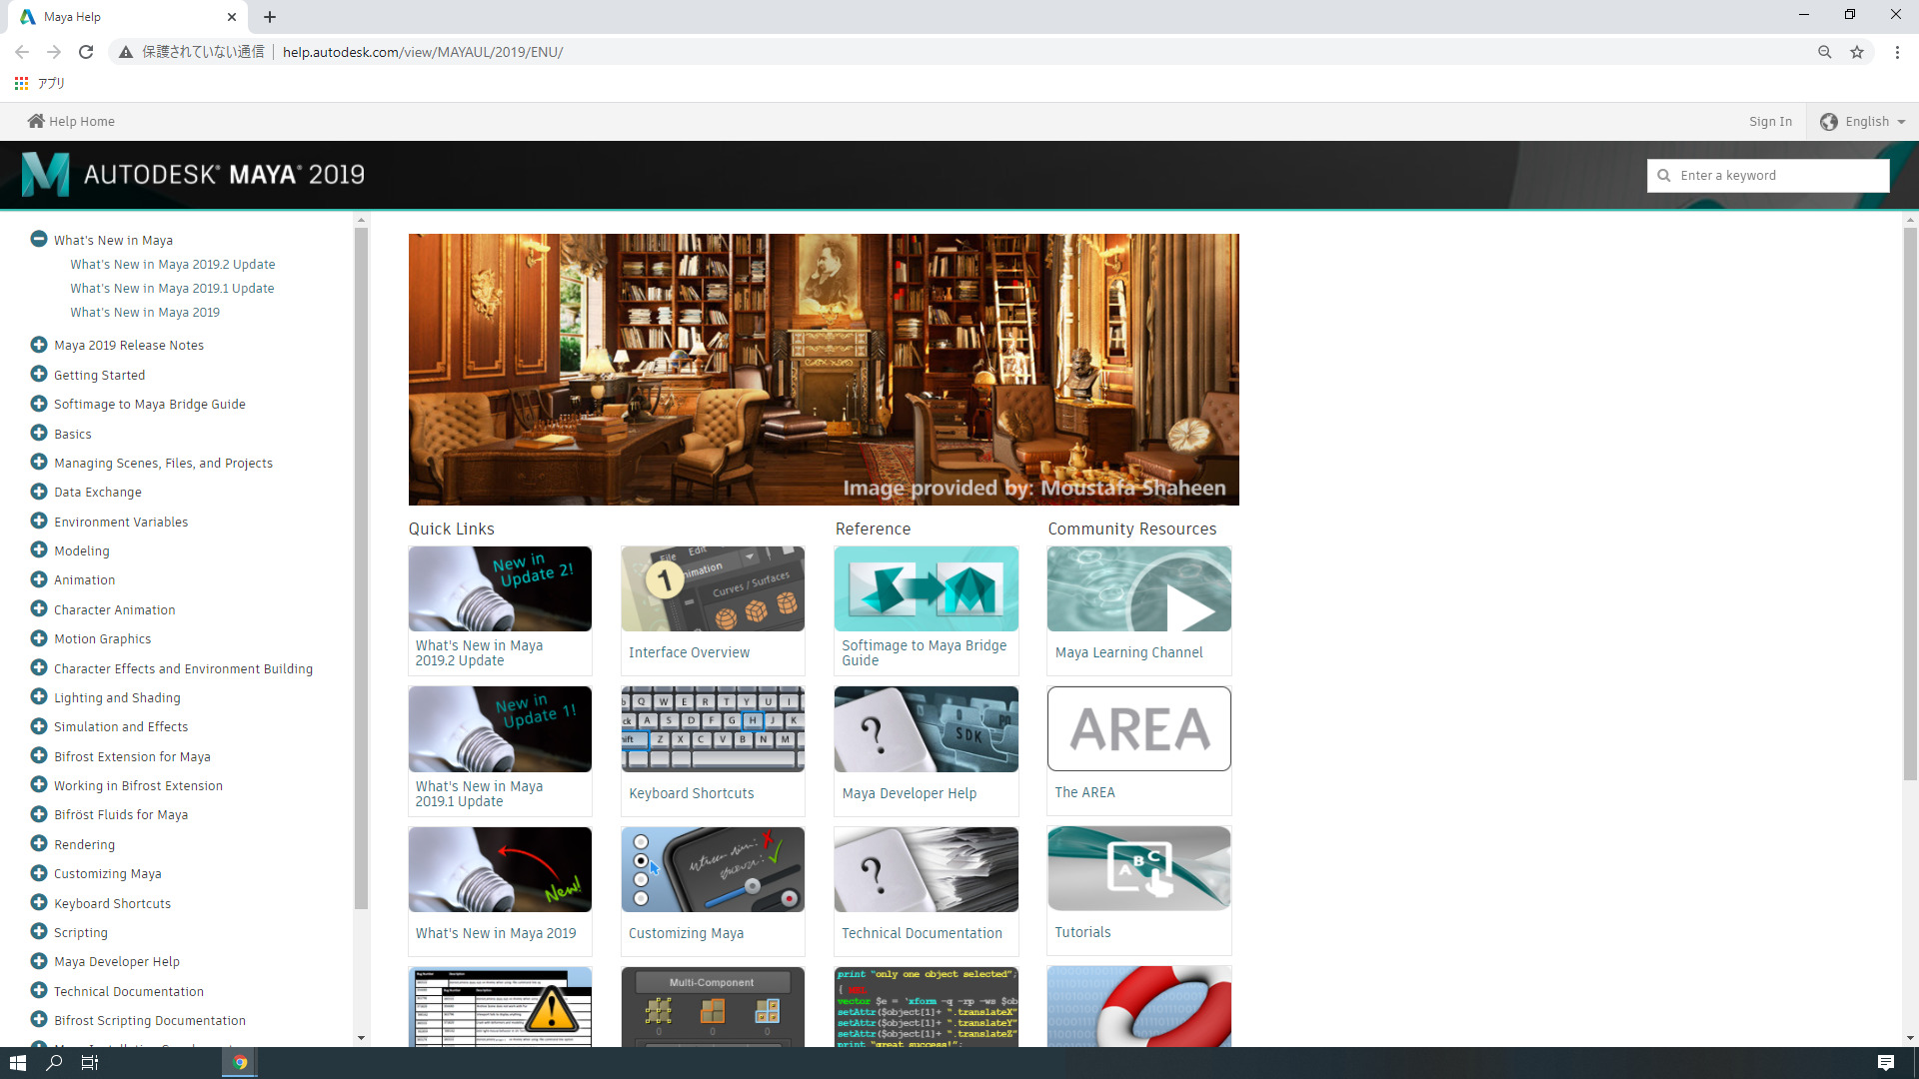This screenshot has width=1919, height=1079.
Task: Open the Keyboard Shortcuts thumbnail
Action: pyautogui.click(x=713, y=728)
